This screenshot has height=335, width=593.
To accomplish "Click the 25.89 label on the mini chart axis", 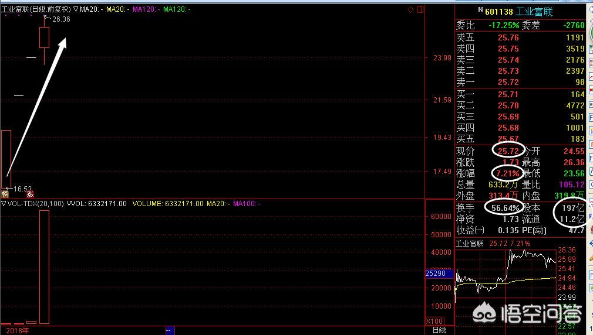I will coord(567,259).
